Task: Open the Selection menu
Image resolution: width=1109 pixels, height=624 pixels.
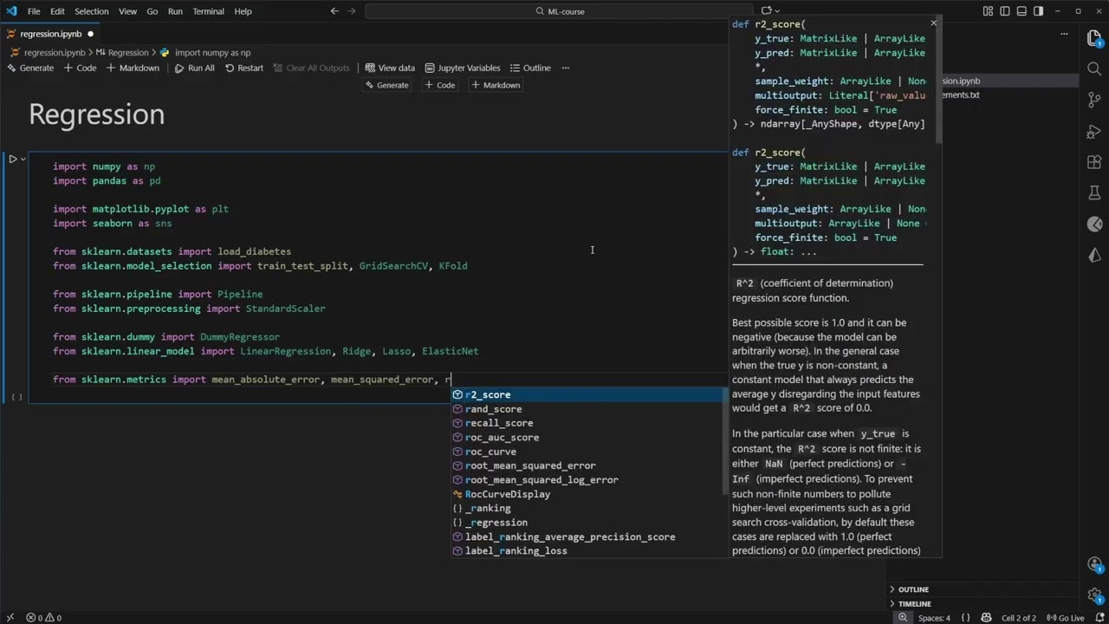Action: pyautogui.click(x=91, y=11)
